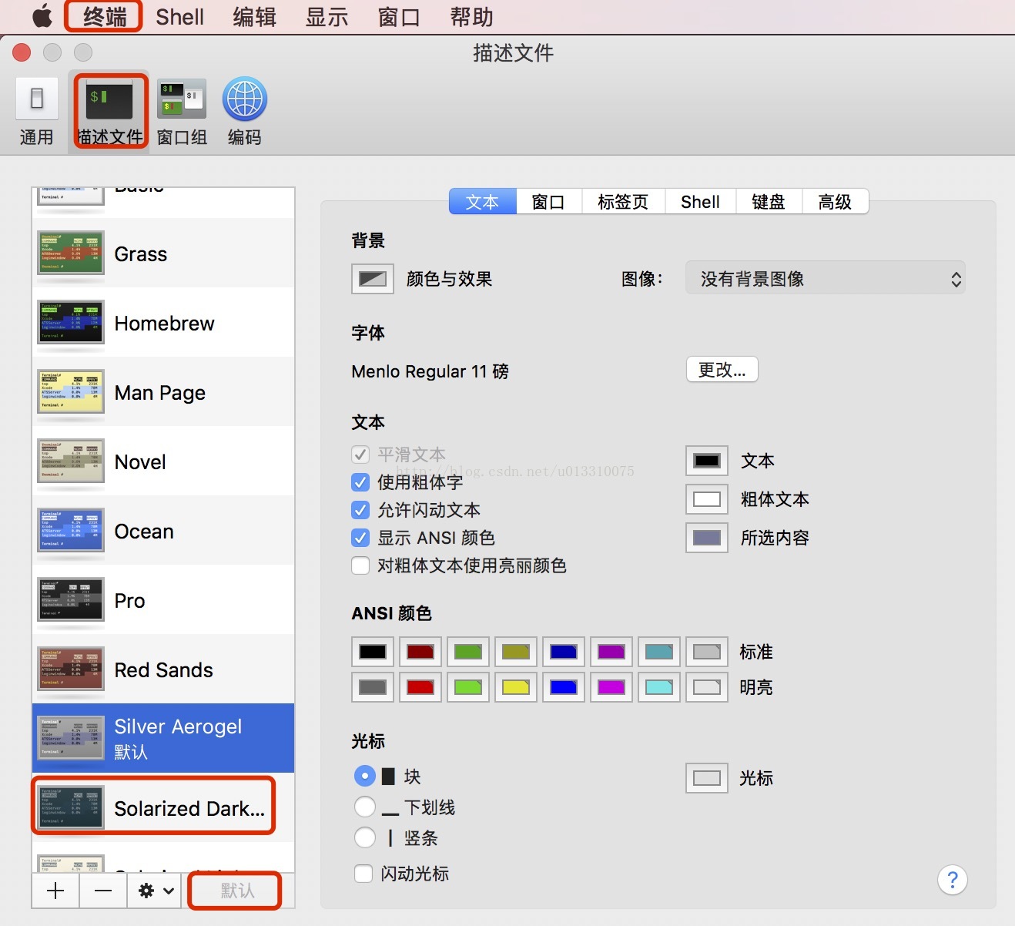Open the 帮助 menu
Viewport: 1015px width, 926px height.
tap(471, 16)
